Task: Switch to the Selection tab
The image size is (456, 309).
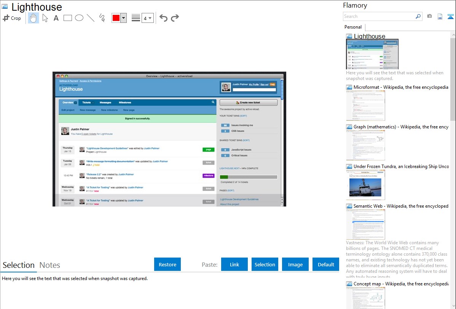Action: [x=19, y=265]
